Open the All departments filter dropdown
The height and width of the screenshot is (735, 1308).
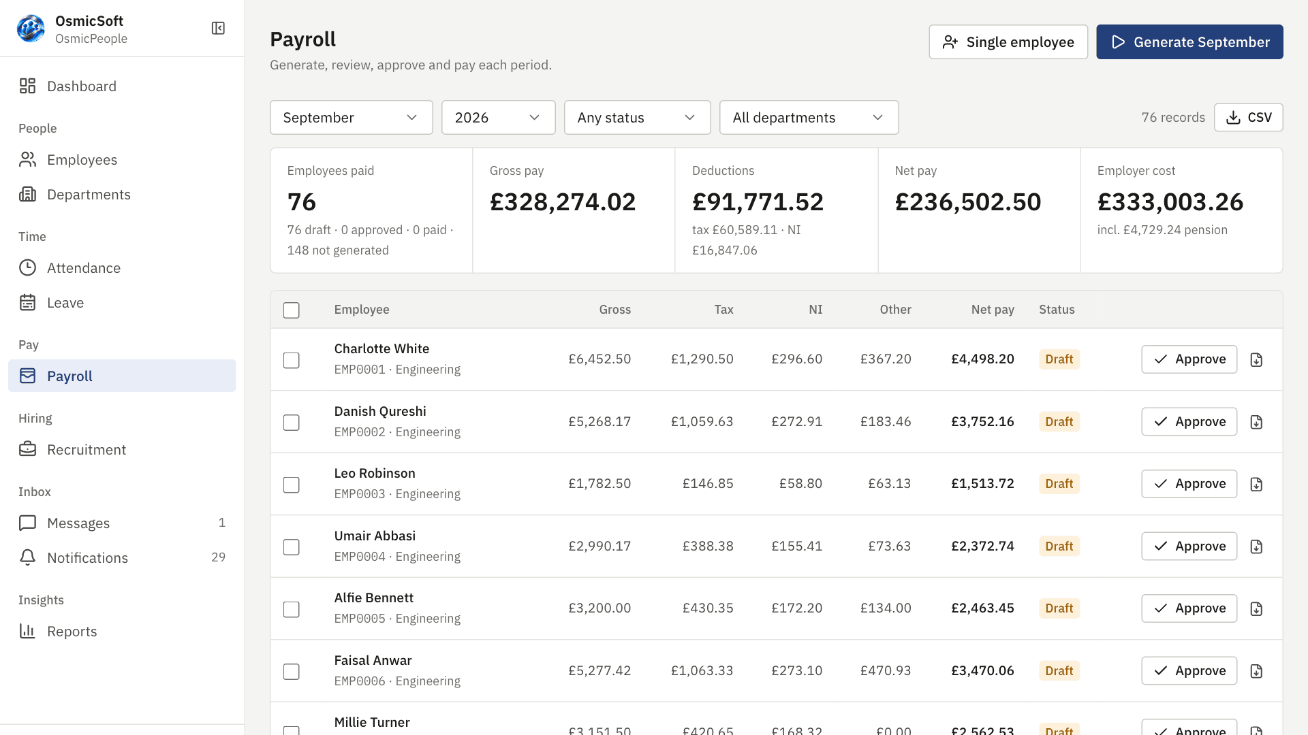(809, 118)
